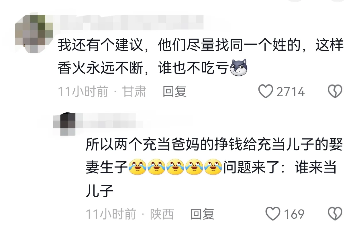Like the reply with 169 likes
Screen dimensions: 361x231
click(x=272, y=214)
